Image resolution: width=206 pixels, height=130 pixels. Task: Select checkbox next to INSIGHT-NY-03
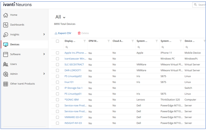tap(58, 123)
